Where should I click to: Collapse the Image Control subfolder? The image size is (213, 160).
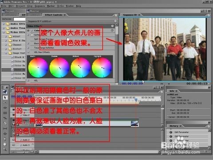(6, 53)
